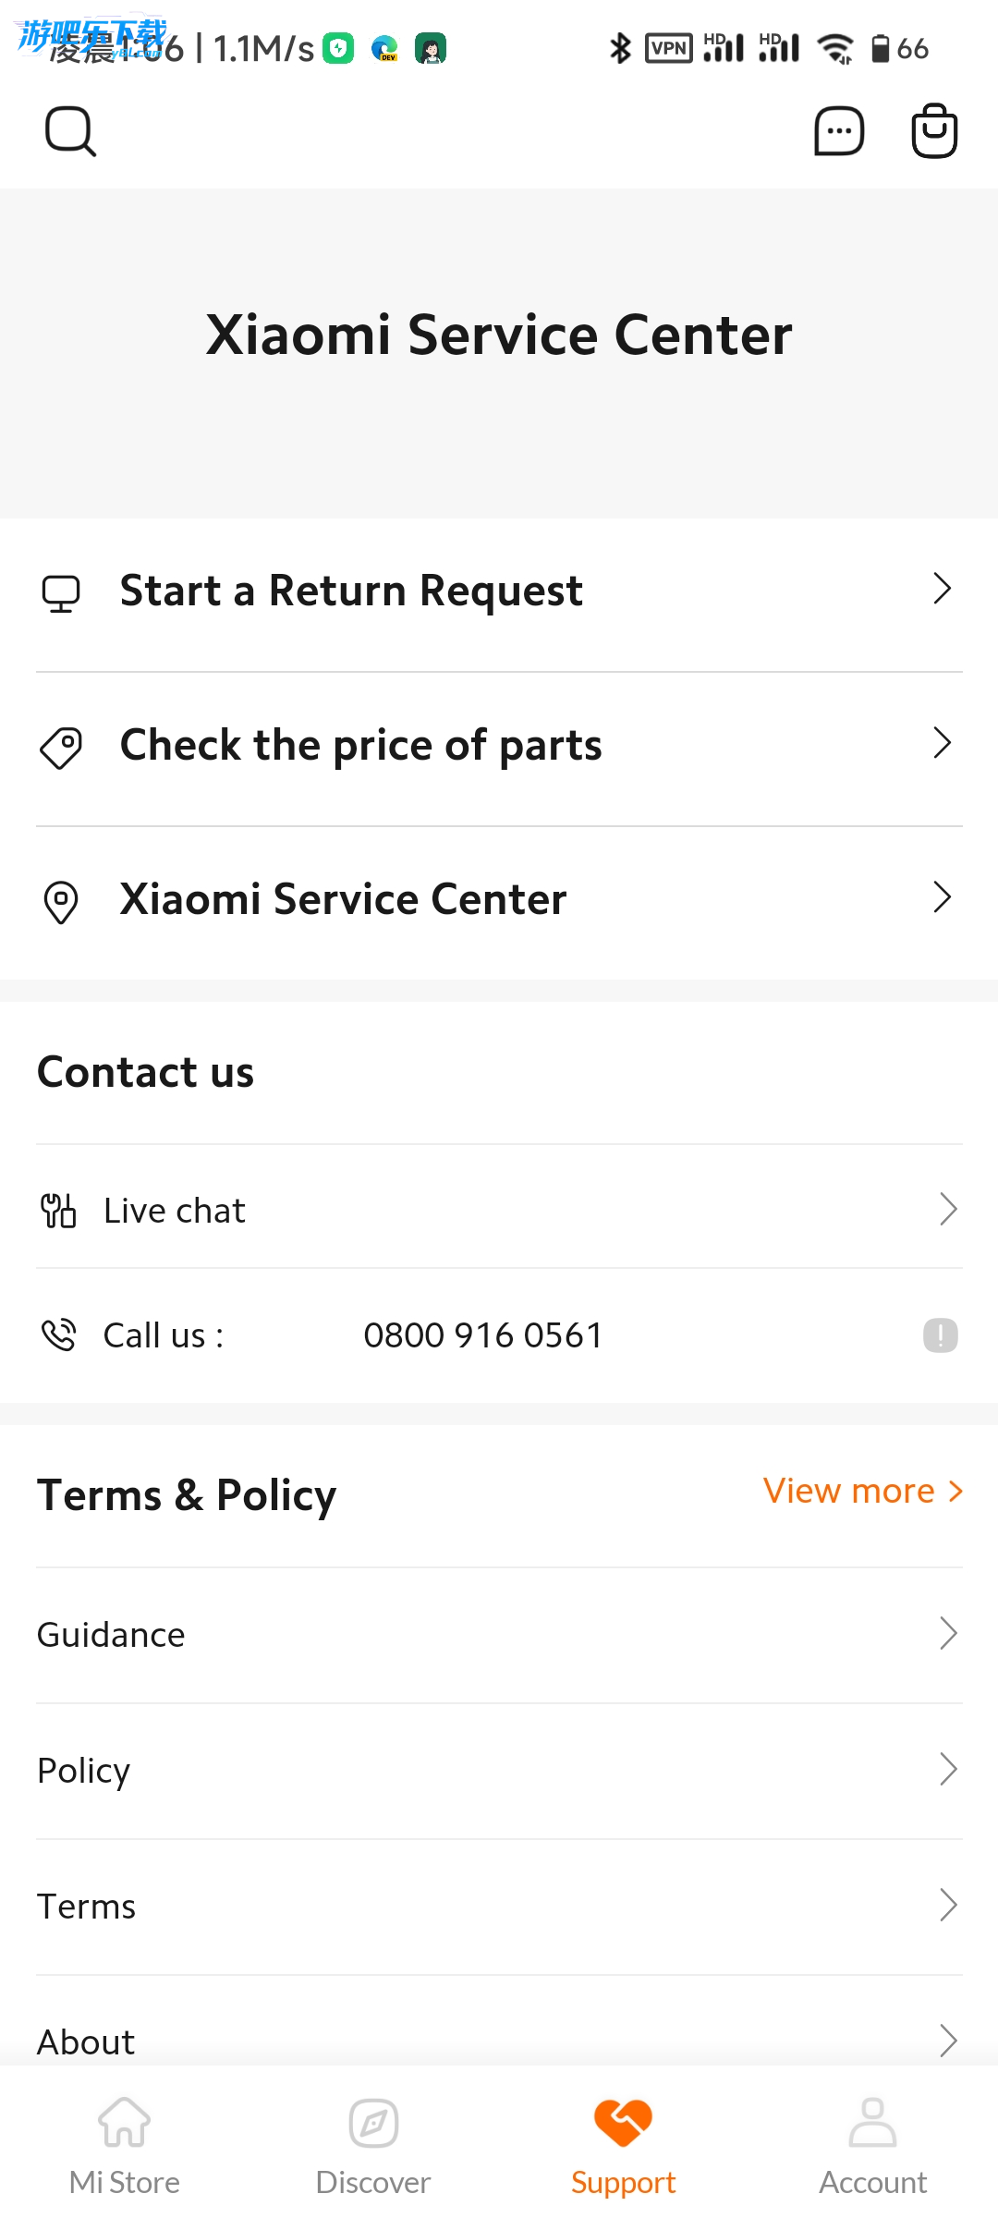Tap the monitor icon for Return Request
Viewport: 998px width, 2218px height.
[61, 593]
